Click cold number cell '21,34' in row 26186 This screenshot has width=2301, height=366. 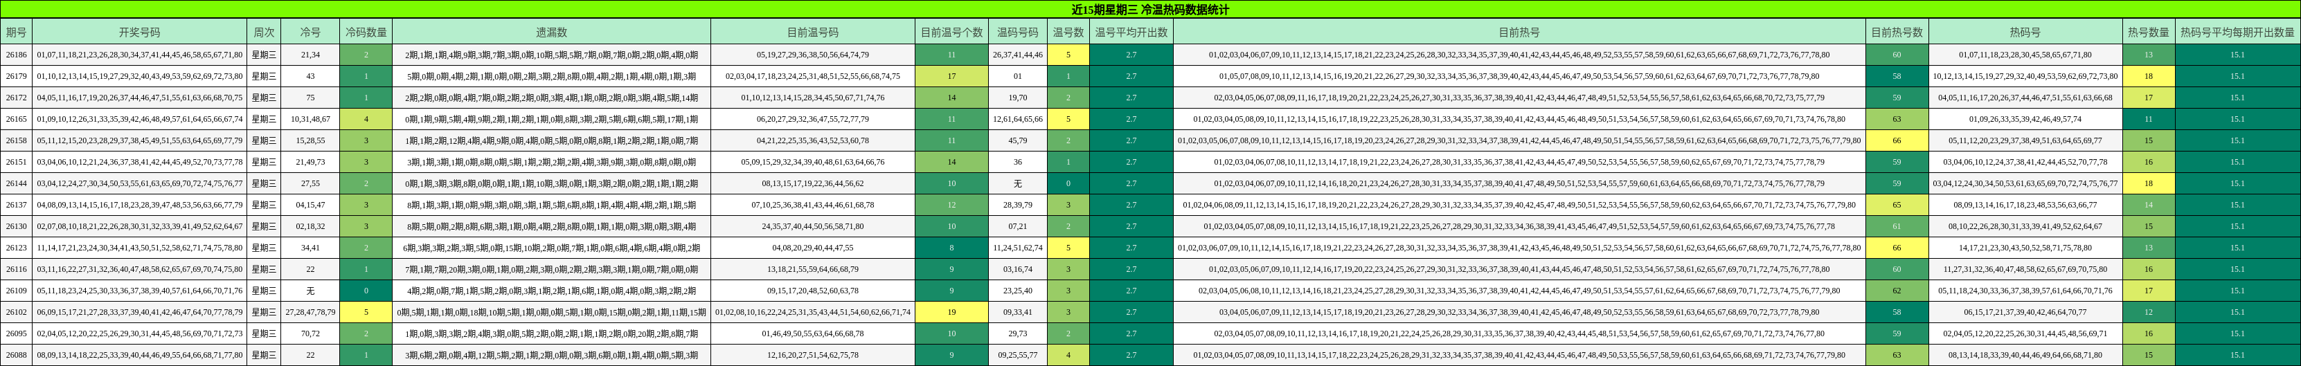point(310,55)
